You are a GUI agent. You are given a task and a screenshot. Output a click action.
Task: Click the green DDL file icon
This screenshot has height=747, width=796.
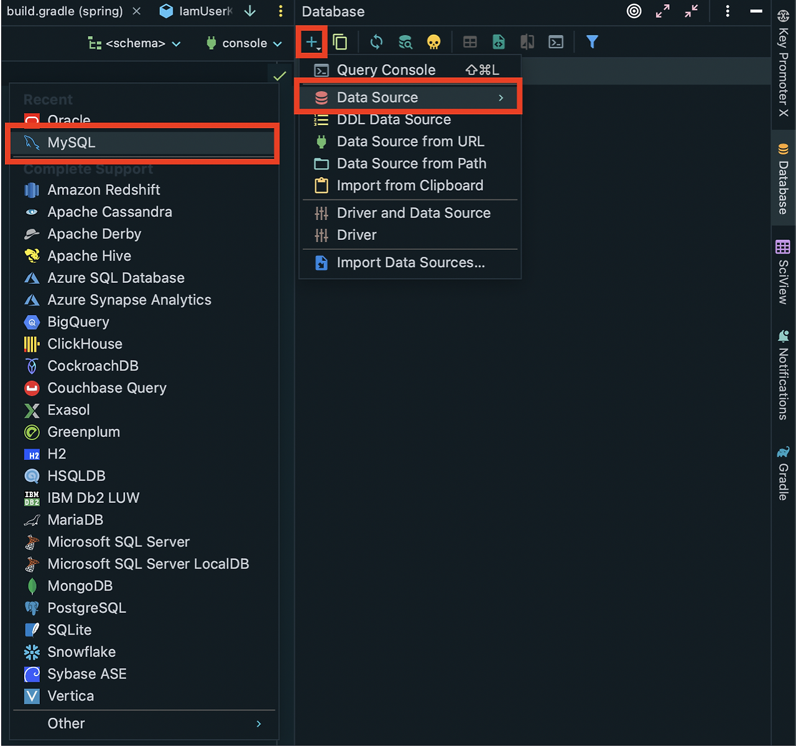(499, 42)
